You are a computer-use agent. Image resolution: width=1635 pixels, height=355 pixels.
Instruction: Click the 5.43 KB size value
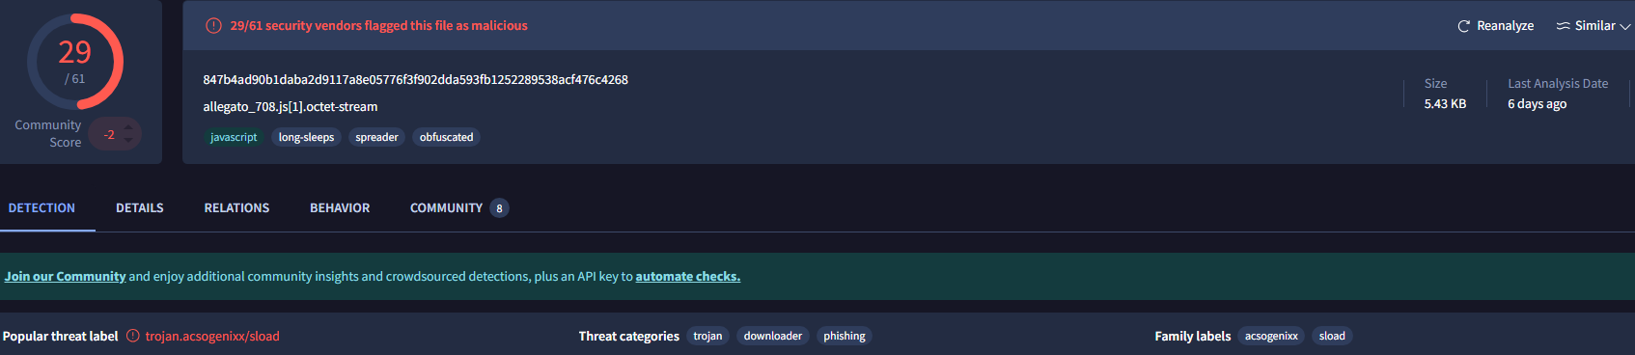click(x=1445, y=104)
